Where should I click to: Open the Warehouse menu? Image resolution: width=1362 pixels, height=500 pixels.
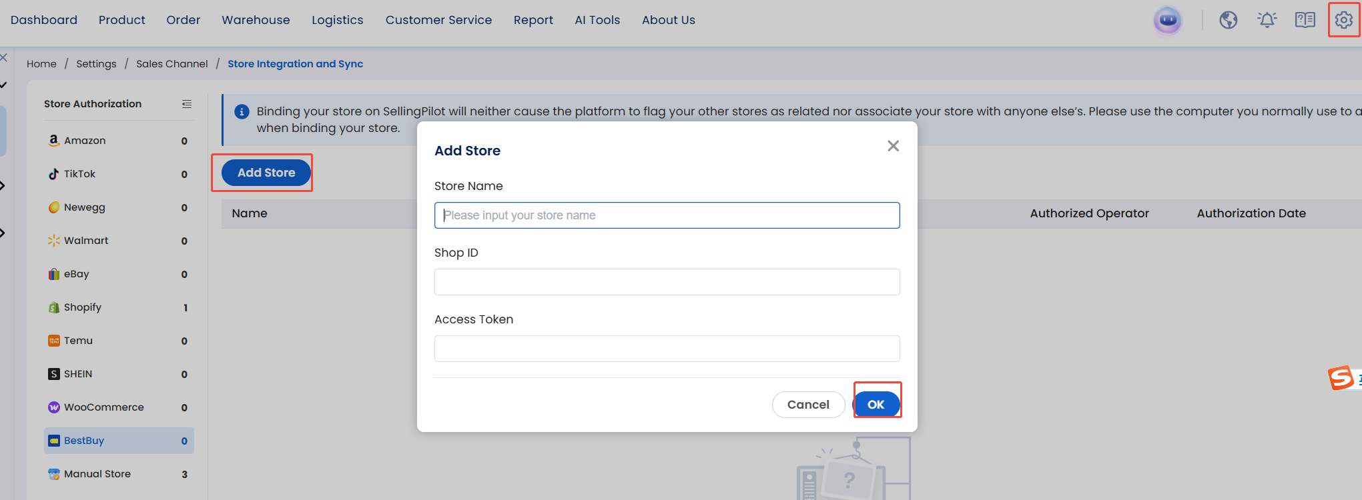256,20
